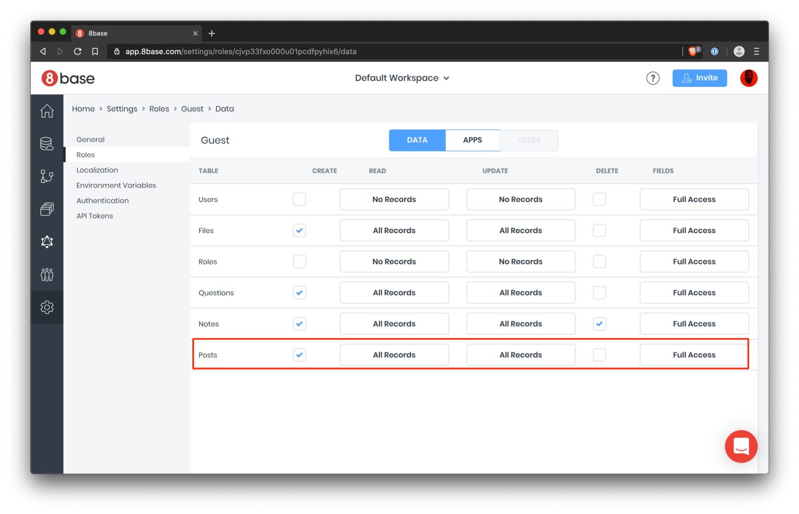Screen dimensions: 799x514
Task: Select Localization in settings menu
Action: coord(97,170)
